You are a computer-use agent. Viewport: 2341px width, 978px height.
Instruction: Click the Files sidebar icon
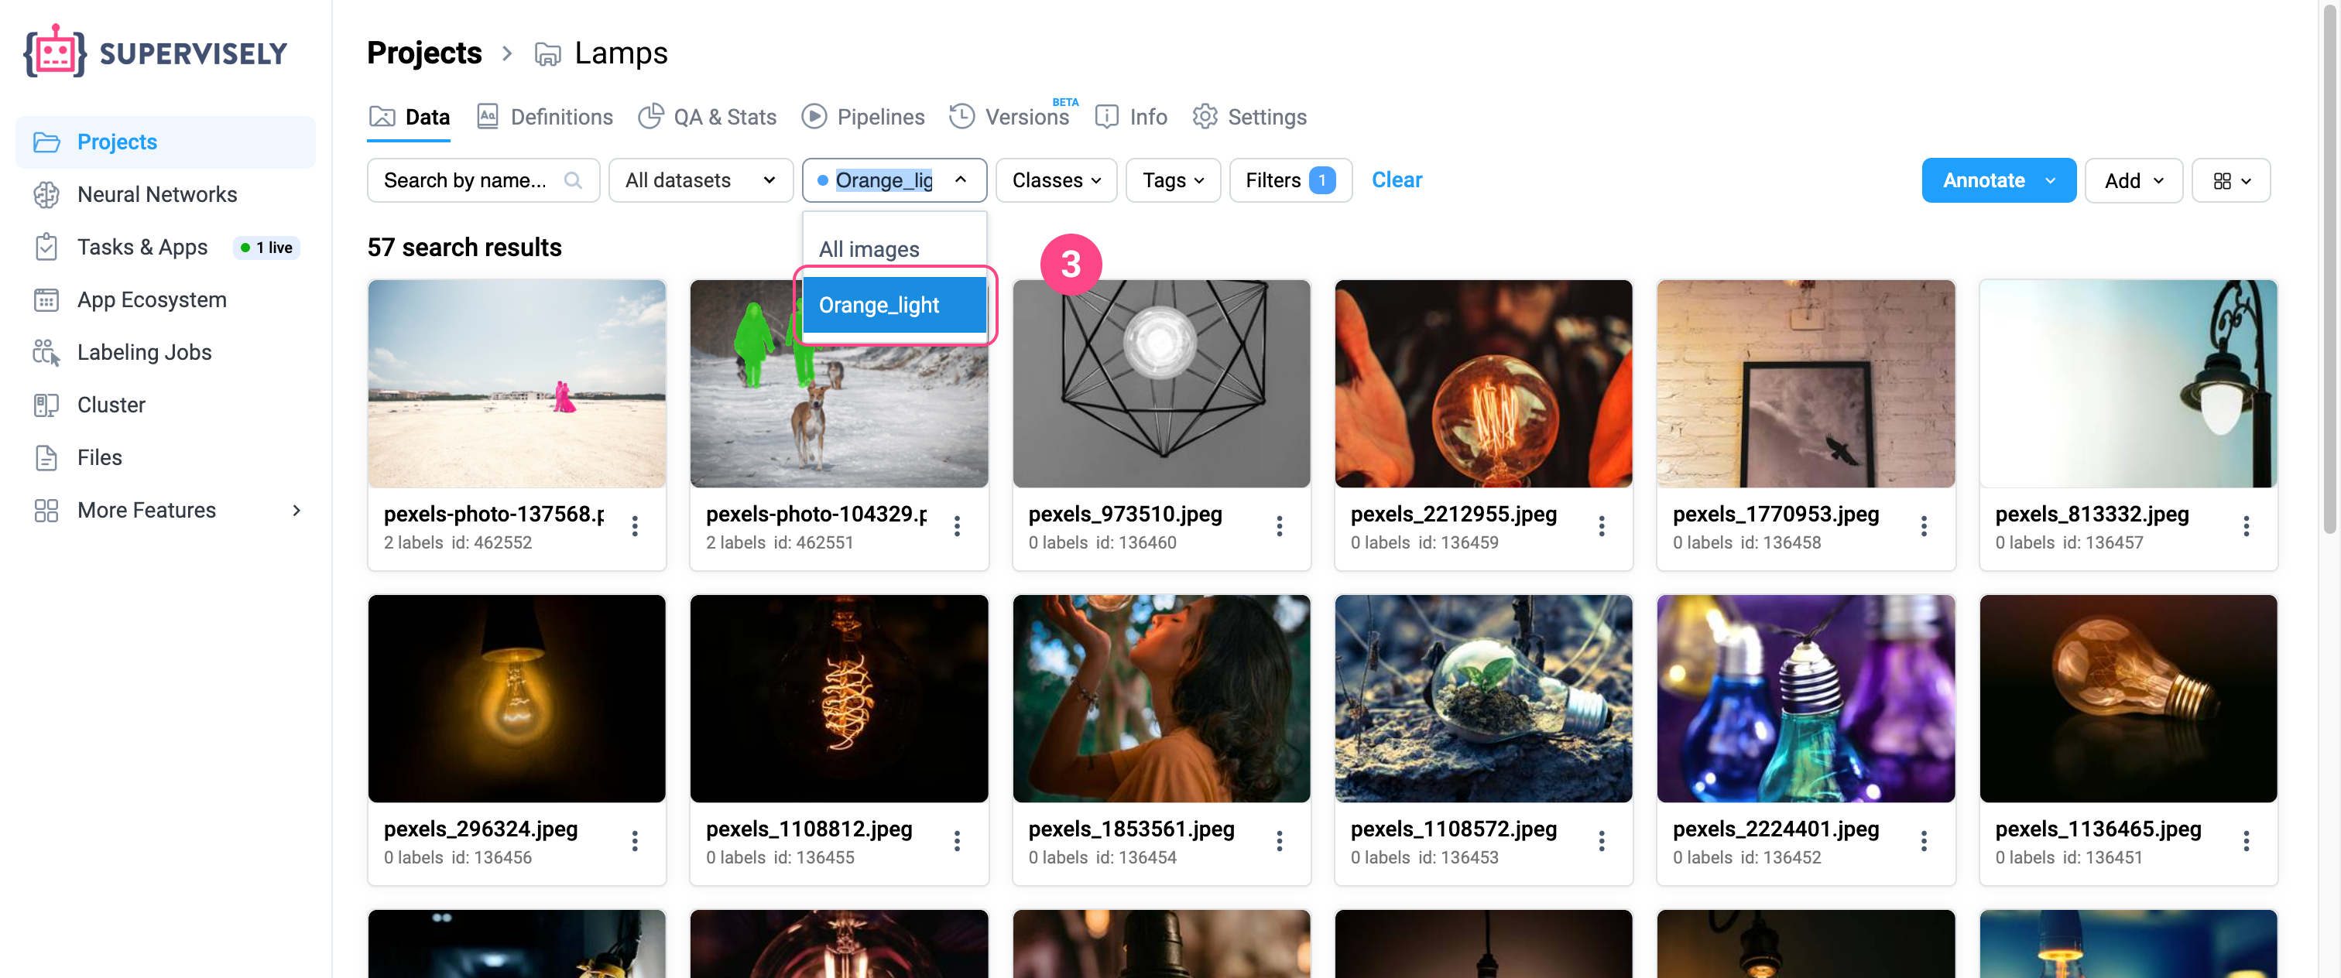(x=46, y=458)
